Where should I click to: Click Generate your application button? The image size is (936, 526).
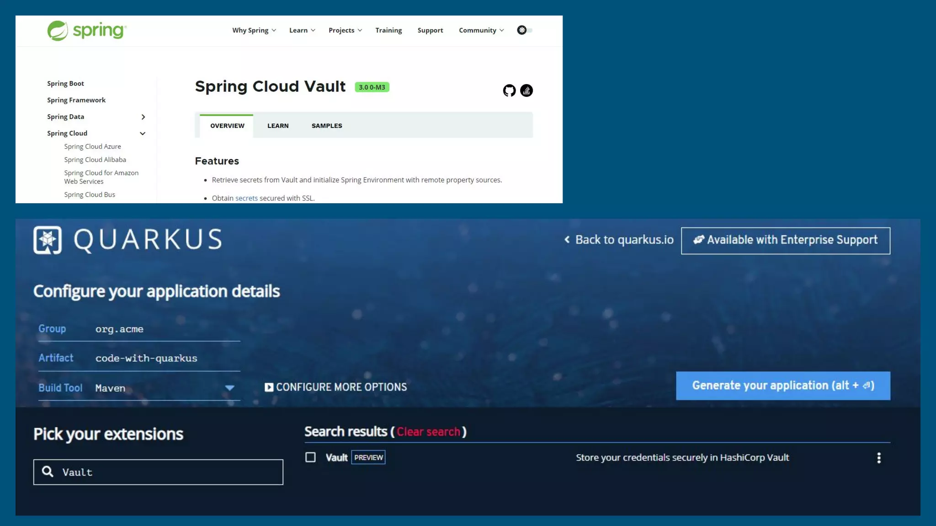(783, 386)
